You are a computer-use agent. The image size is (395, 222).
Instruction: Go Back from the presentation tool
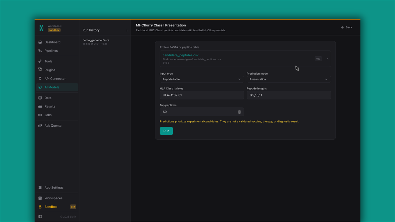(347, 27)
